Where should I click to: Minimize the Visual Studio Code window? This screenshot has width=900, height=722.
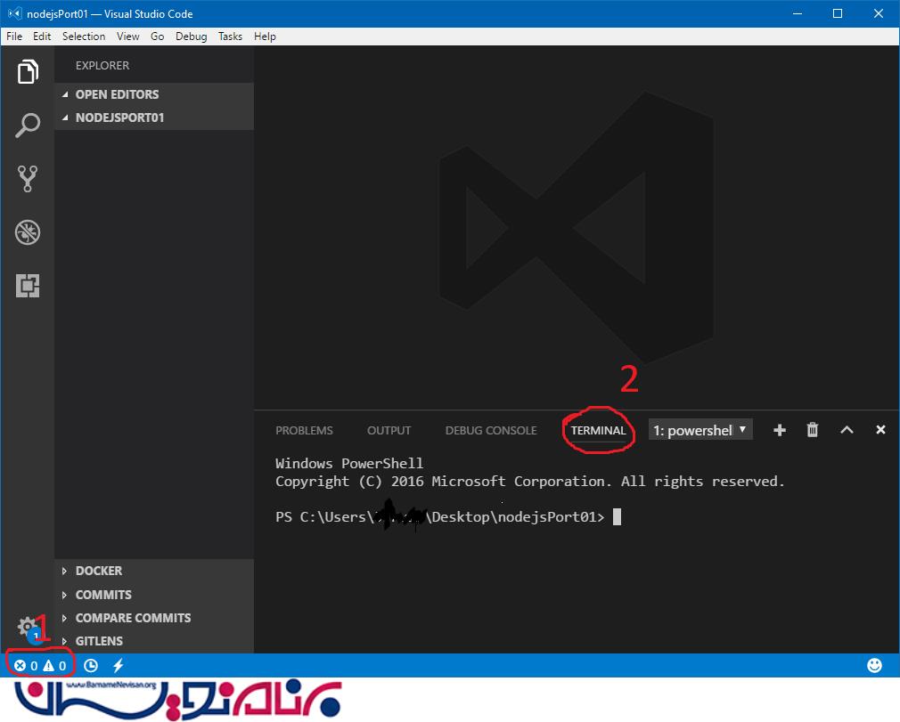798,13
